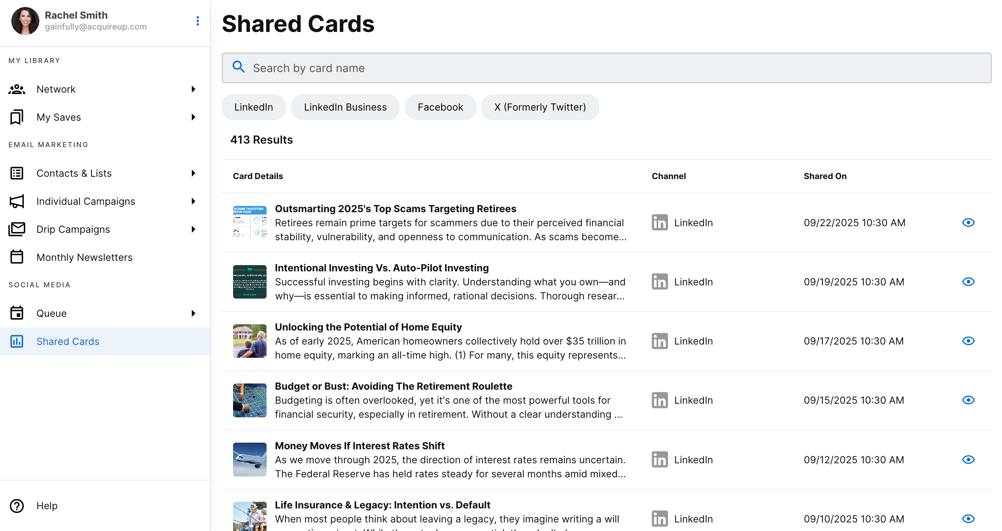Expand the Network menu arrow
Image resolution: width=1002 pixels, height=531 pixels.
coord(193,89)
